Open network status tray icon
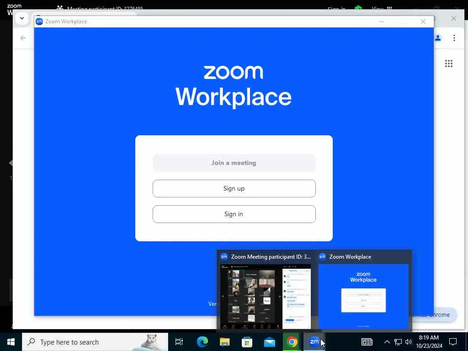This screenshot has height=351, width=468. 398,342
